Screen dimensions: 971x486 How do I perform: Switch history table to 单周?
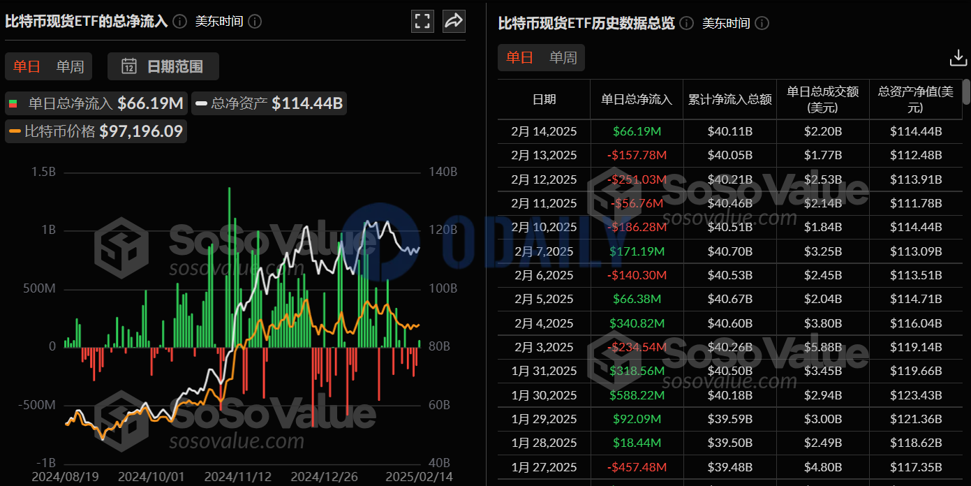tap(563, 57)
